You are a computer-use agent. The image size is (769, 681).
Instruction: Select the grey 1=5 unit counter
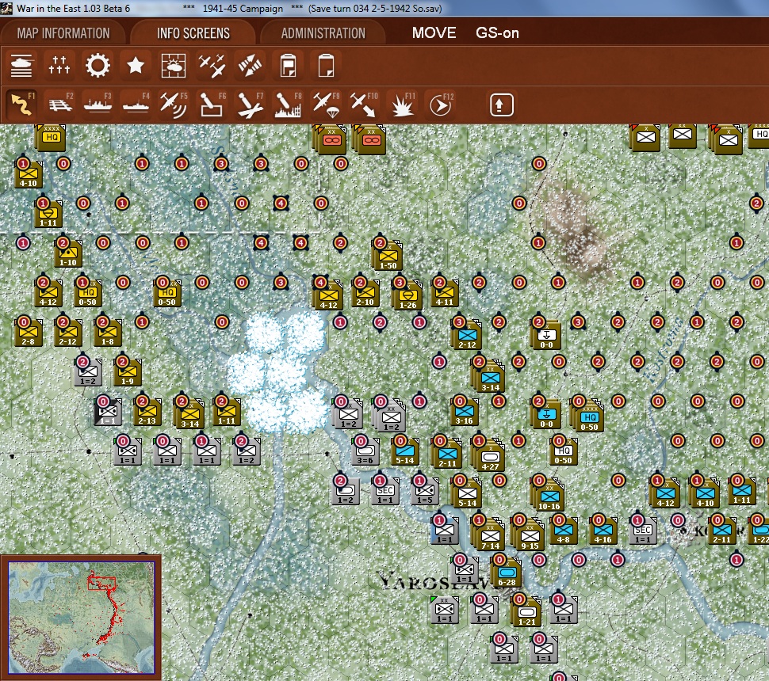[425, 491]
